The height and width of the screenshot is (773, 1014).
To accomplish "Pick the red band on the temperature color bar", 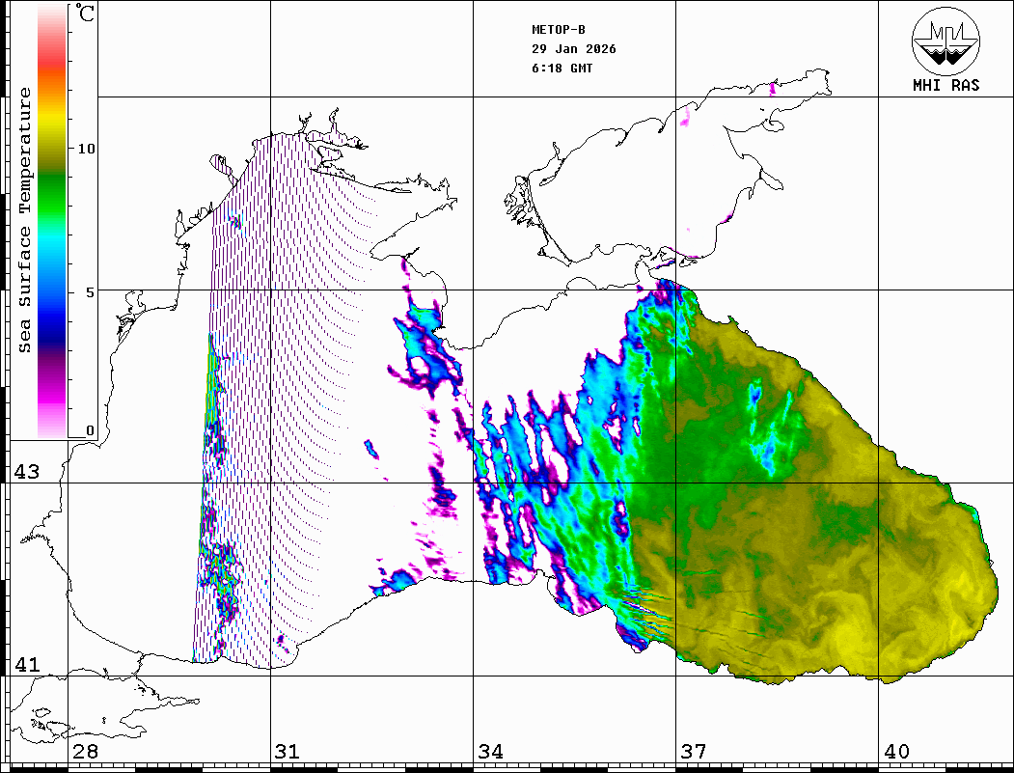I will pyautogui.click(x=52, y=63).
